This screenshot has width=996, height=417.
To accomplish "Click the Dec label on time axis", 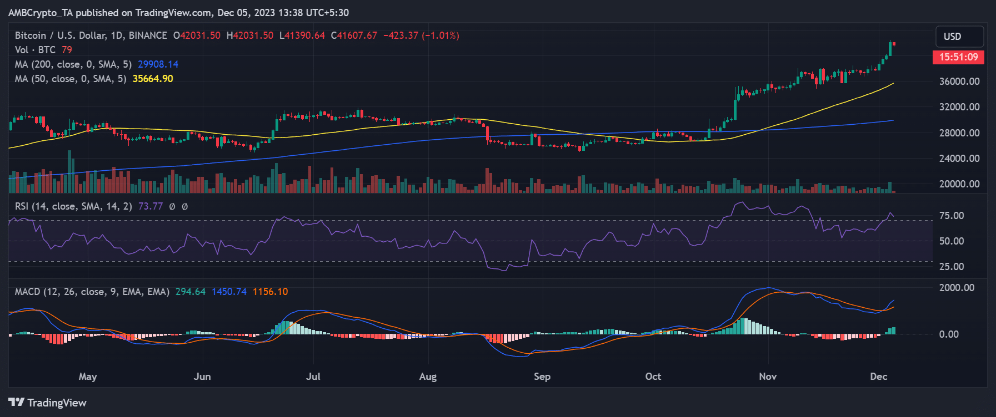I will click(x=879, y=377).
